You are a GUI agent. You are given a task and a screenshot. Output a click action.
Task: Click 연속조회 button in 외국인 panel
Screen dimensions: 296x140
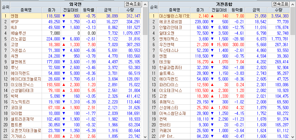(x=133, y=4)
